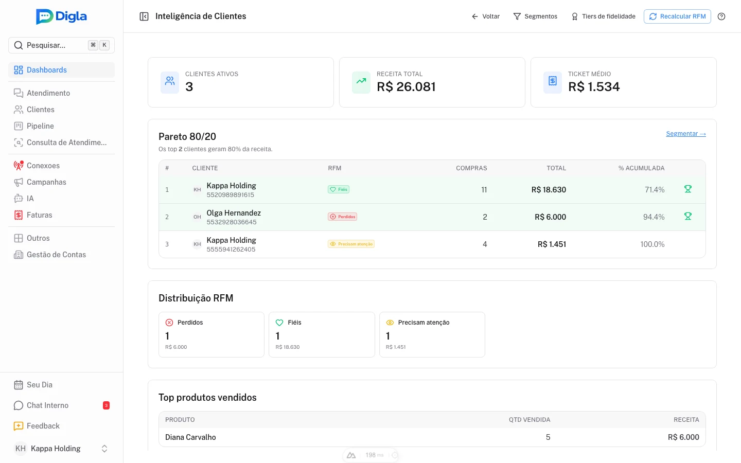This screenshot has width=741, height=463.
Task: Expand the Kappa Holding account switcher
Action: click(61, 449)
